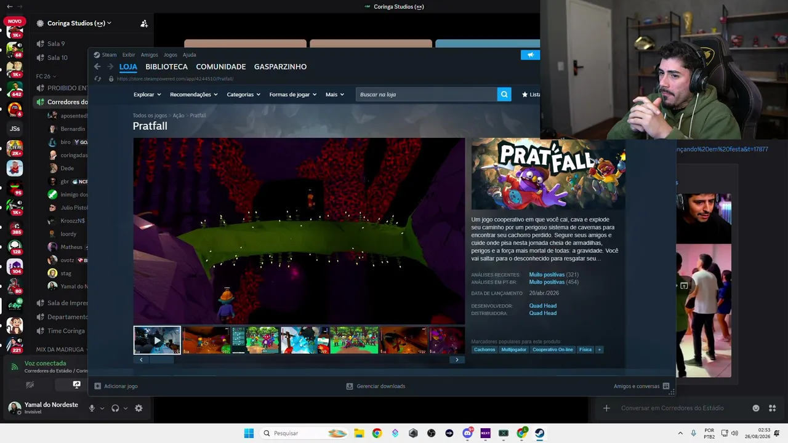The width and height of the screenshot is (788, 443).
Task: Open the Steam announcements megaphone
Action: [530, 55]
